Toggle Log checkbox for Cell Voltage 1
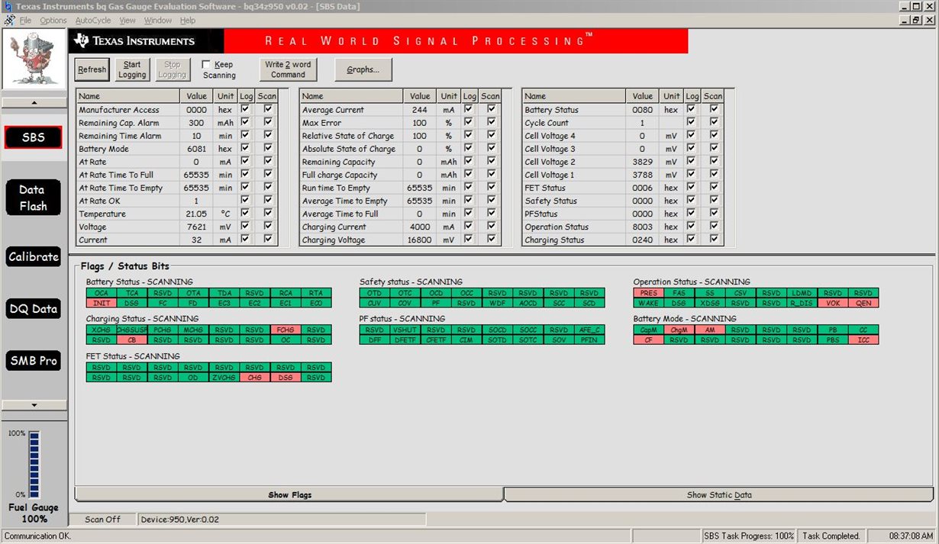939x544 pixels. click(x=691, y=174)
